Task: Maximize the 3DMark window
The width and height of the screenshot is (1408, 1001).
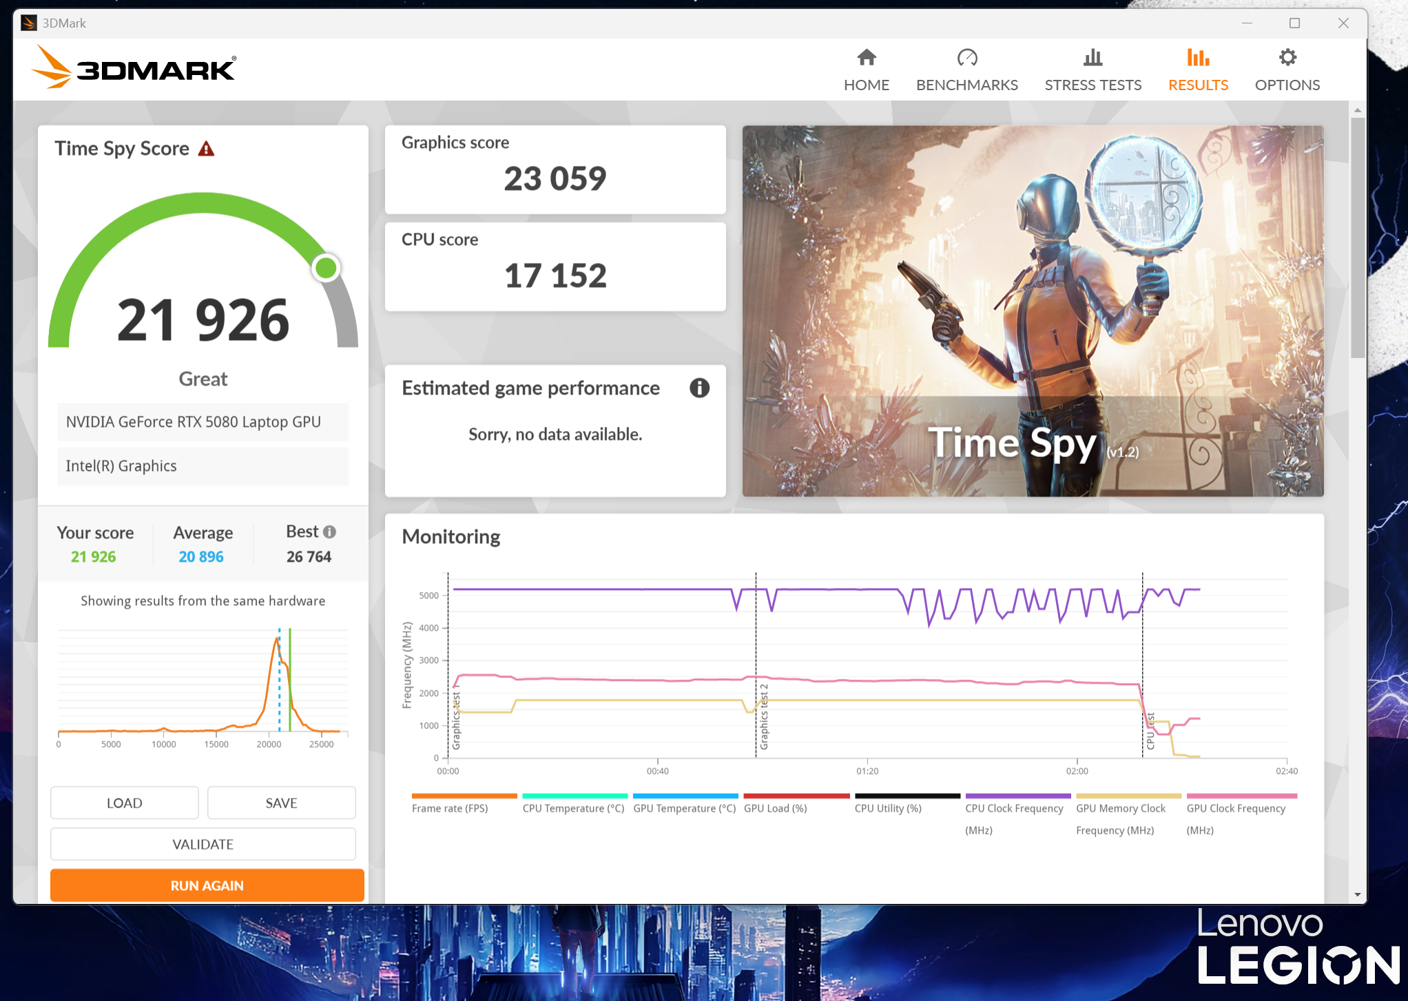Action: (1294, 23)
